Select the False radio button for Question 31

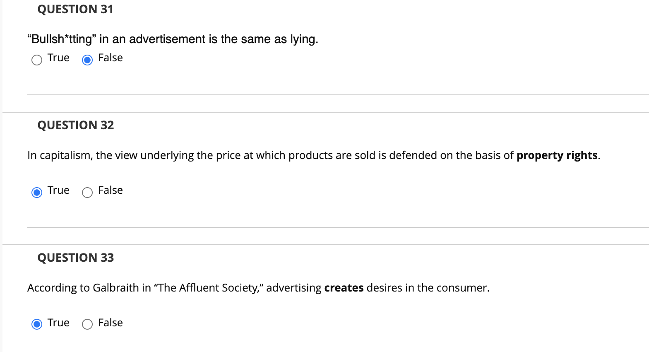(x=87, y=60)
